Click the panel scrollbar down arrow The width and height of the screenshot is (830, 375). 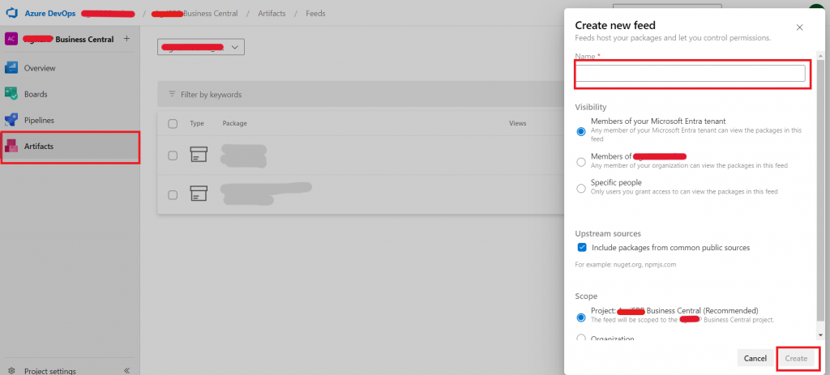(821, 335)
